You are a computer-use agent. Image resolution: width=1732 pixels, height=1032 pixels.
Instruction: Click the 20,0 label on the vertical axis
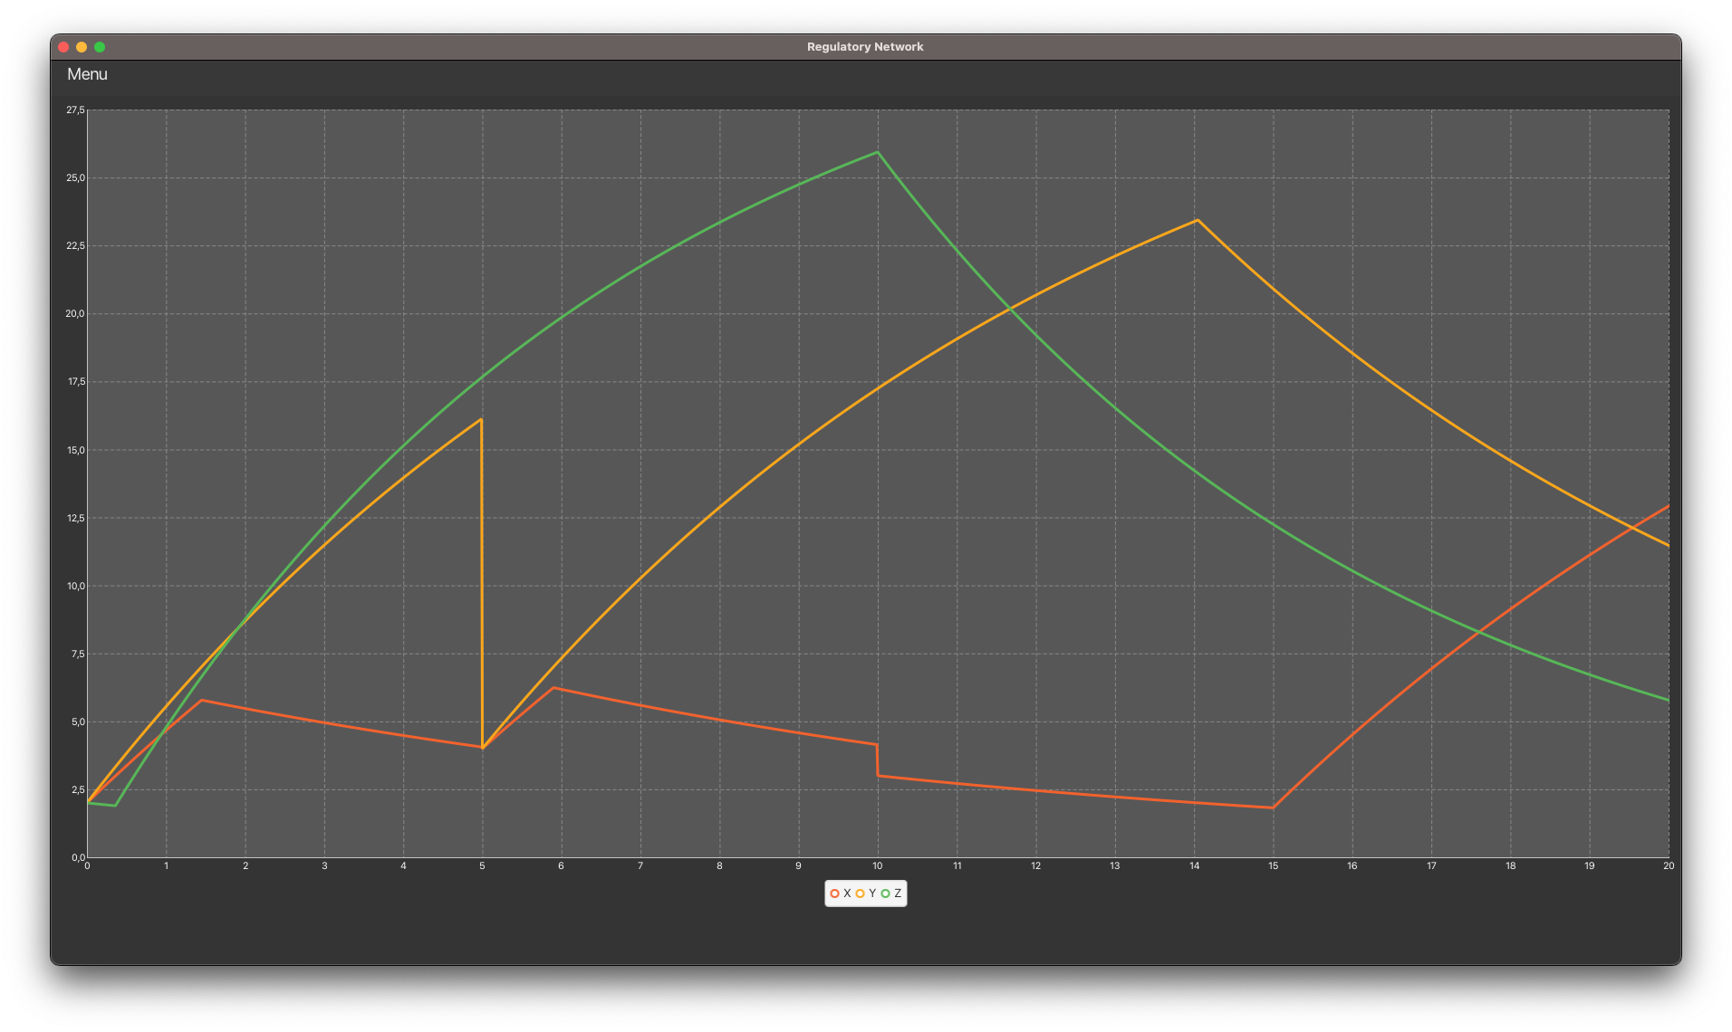pyautogui.click(x=75, y=314)
